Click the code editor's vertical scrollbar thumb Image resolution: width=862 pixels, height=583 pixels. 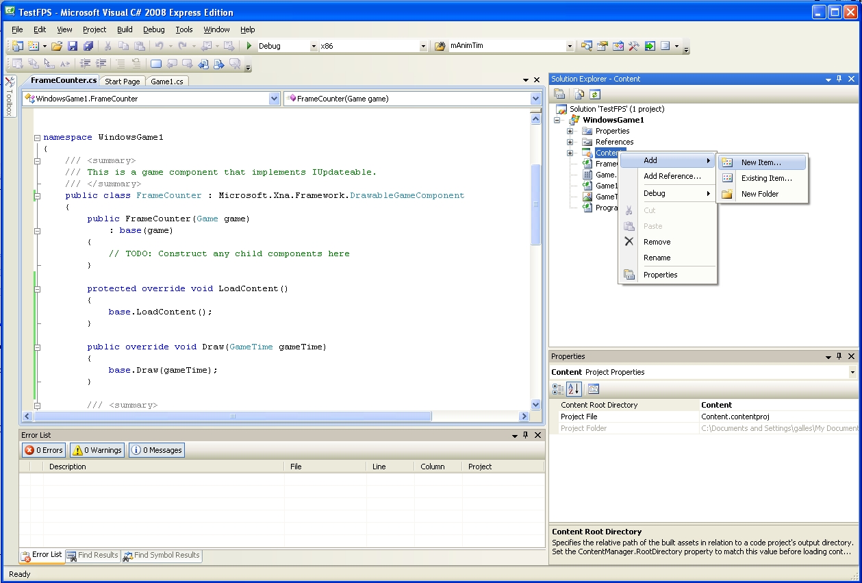pos(536,204)
